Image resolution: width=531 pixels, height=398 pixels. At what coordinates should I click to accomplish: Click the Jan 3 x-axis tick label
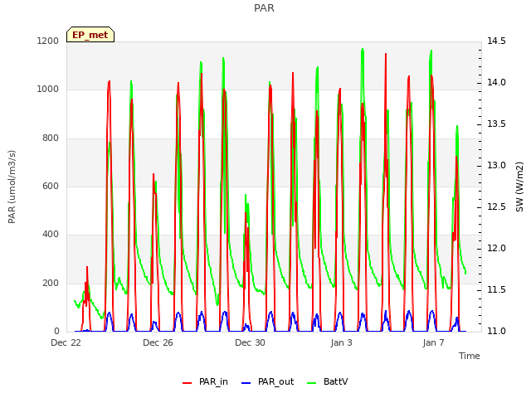coord(341,342)
